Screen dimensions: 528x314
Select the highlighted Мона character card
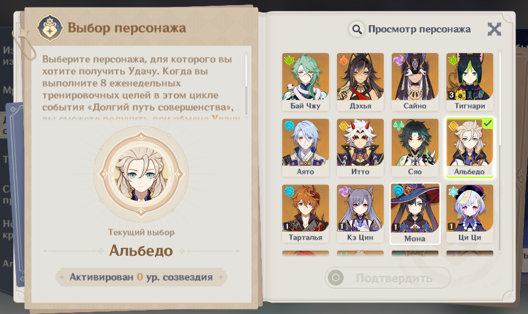(x=415, y=214)
